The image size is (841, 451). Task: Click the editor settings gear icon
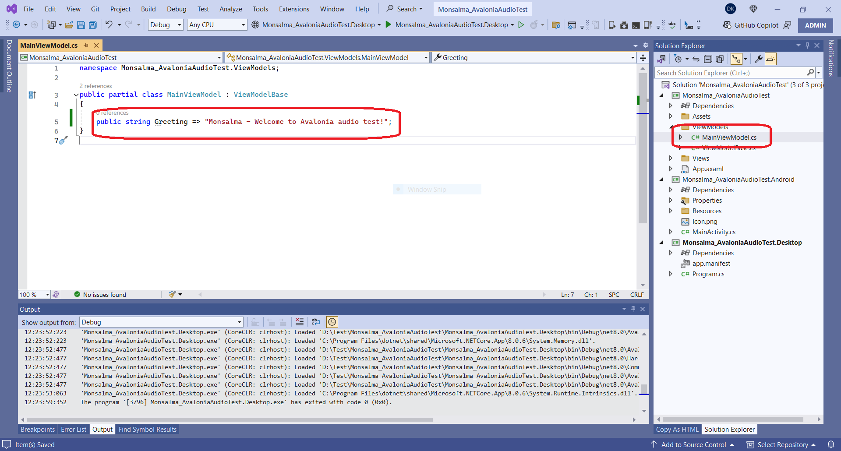pos(645,46)
